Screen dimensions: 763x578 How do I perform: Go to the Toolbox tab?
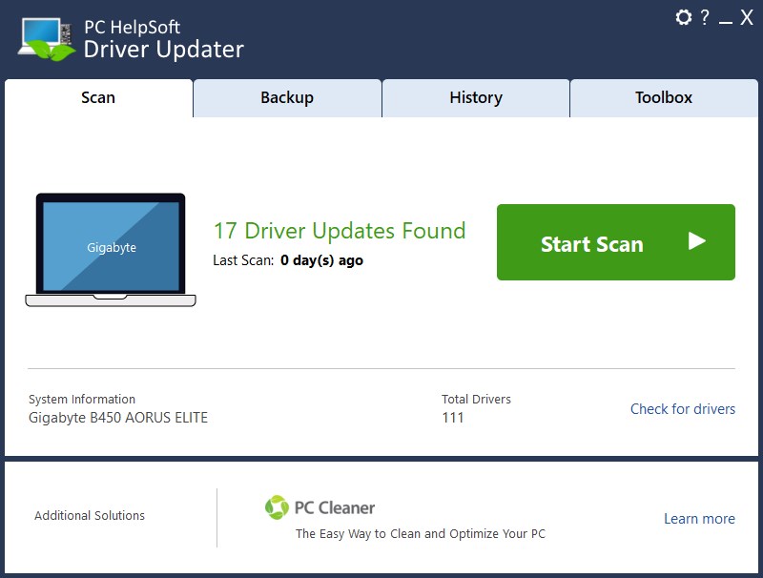click(664, 98)
